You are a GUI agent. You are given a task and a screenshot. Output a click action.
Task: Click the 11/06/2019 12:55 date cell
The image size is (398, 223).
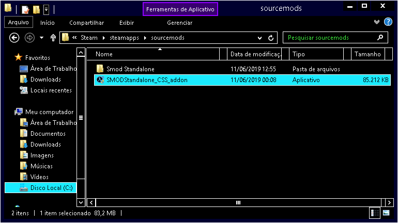click(x=253, y=69)
